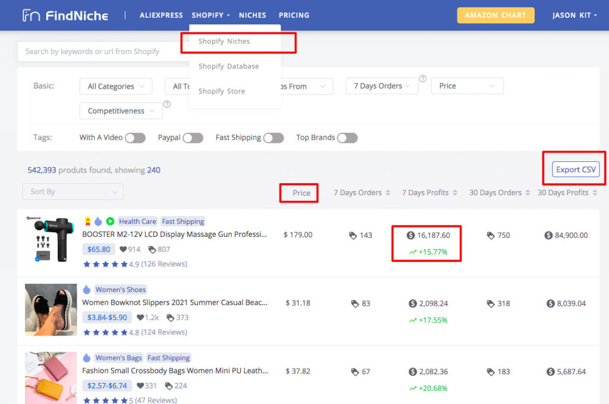
Task: Click the help icon beside 7 Days Orders filter
Action: point(423,79)
